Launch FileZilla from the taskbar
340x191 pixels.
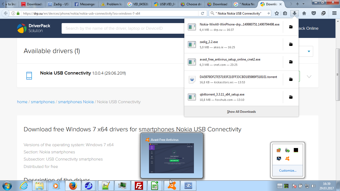point(139,186)
